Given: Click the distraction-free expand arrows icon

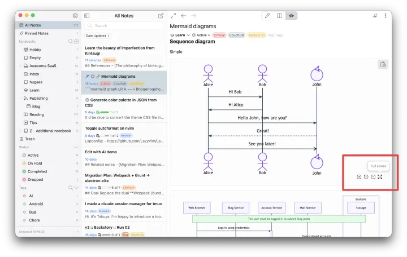Looking at the screenshot, I should (x=173, y=16).
